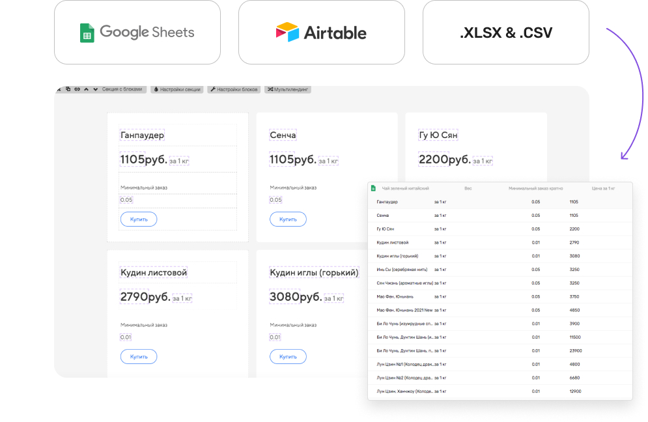Click price cell 2790 in the spreadsheet
648x422 pixels.
574,243
